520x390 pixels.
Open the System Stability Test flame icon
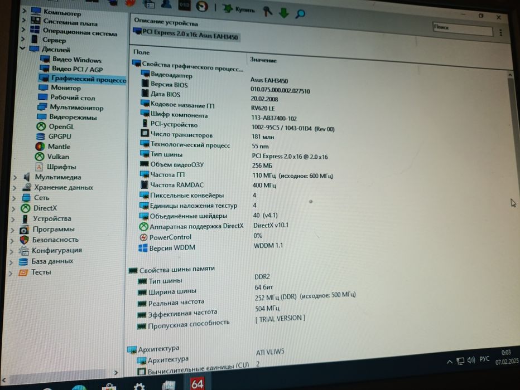pyautogui.click(x=131, y=3)
